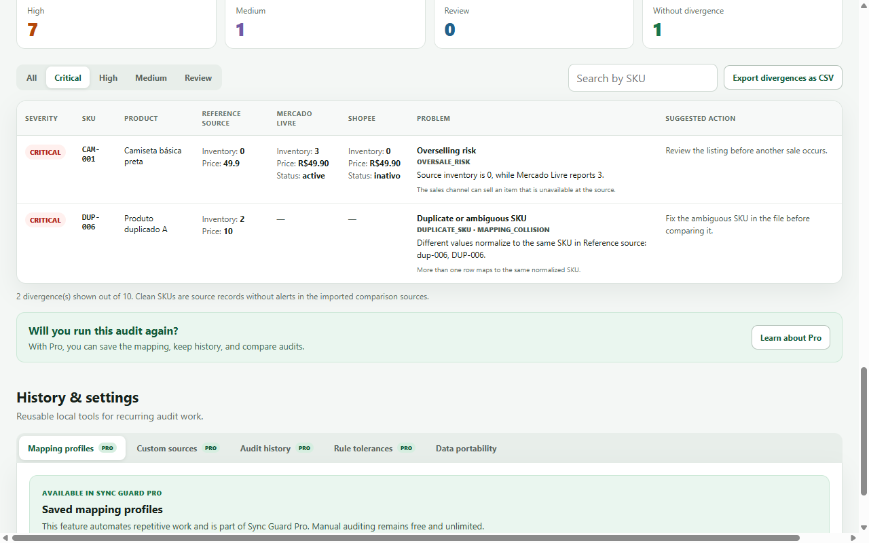This screenshot has height=543, width=869.
Task: Switch to the High severity filter
Action: click(x=108, y=78)
